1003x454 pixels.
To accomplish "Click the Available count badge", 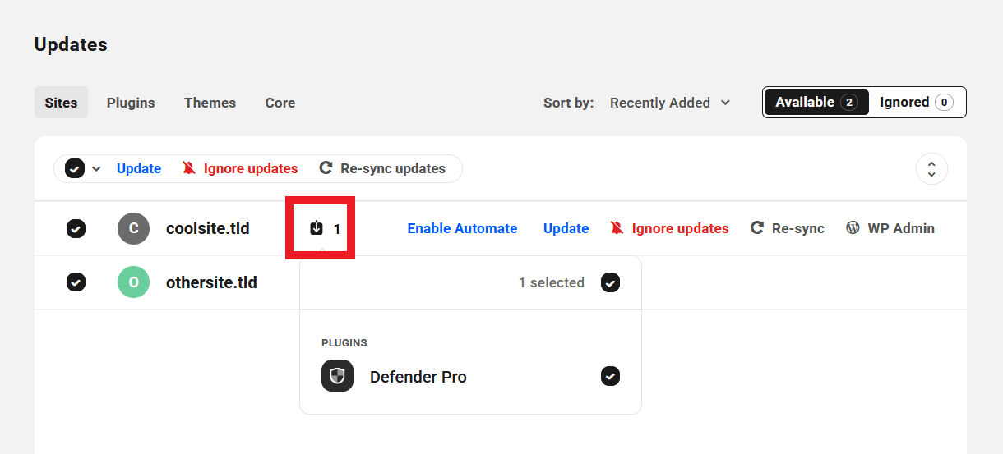I will pos(849,103).
